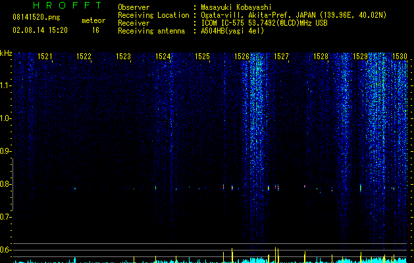
Task: Click the 1.0 frequency axis label
Action: [x=5, y=118]
